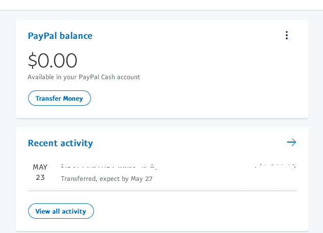Open the PayPal balance more options menu
The image size is (323, 233).
click(287, 35)
